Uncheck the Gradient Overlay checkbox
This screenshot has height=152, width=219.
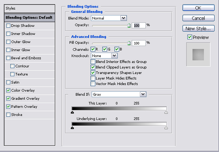pos(8,99)
